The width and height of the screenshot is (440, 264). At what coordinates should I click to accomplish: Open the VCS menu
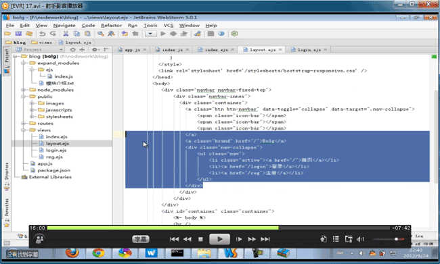tap(169, 25)
